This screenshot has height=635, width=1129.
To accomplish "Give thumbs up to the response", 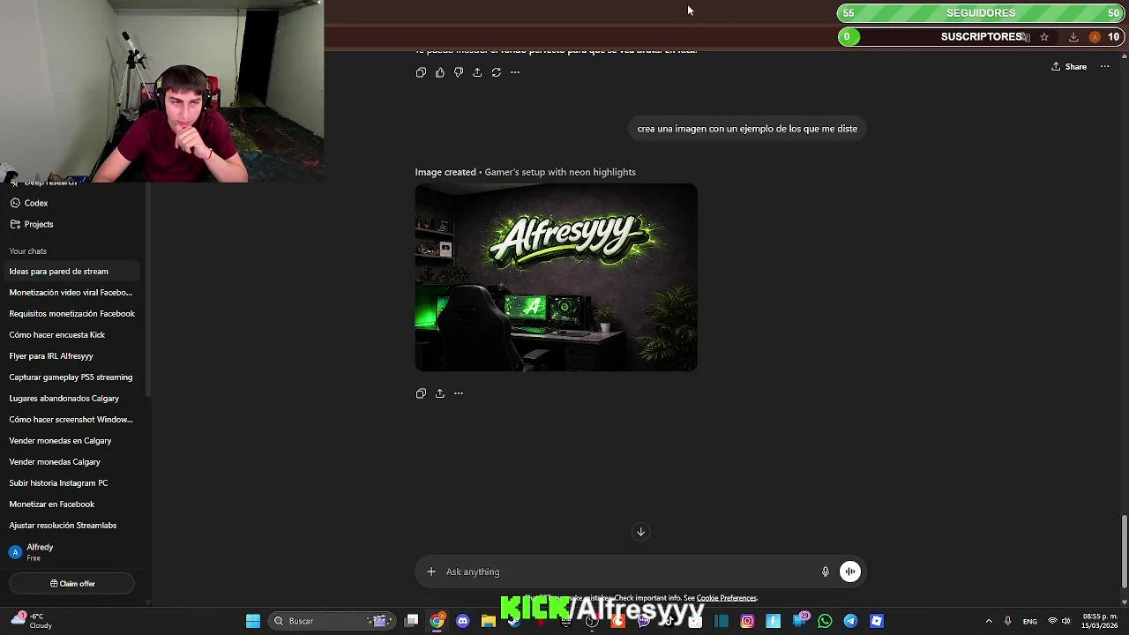I will click(x=440, y=72).
